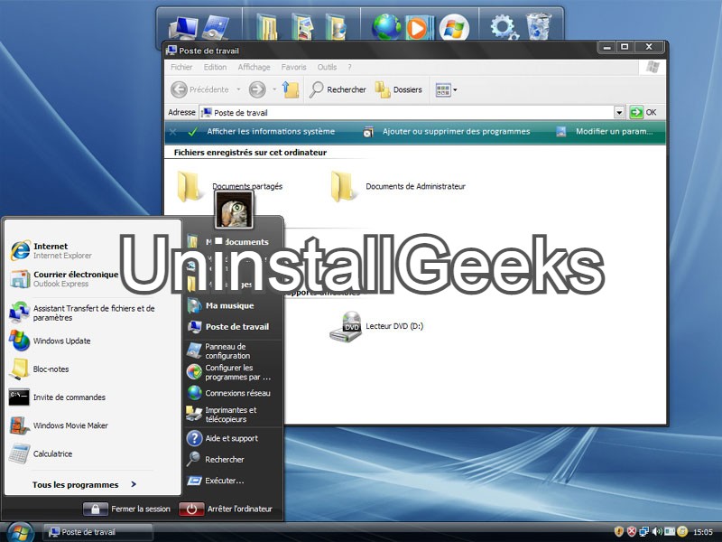Click Rechercher in Start menu
The width and height of the screenshot is (722, 542).
pyautogui.click(x=216, y=460)
